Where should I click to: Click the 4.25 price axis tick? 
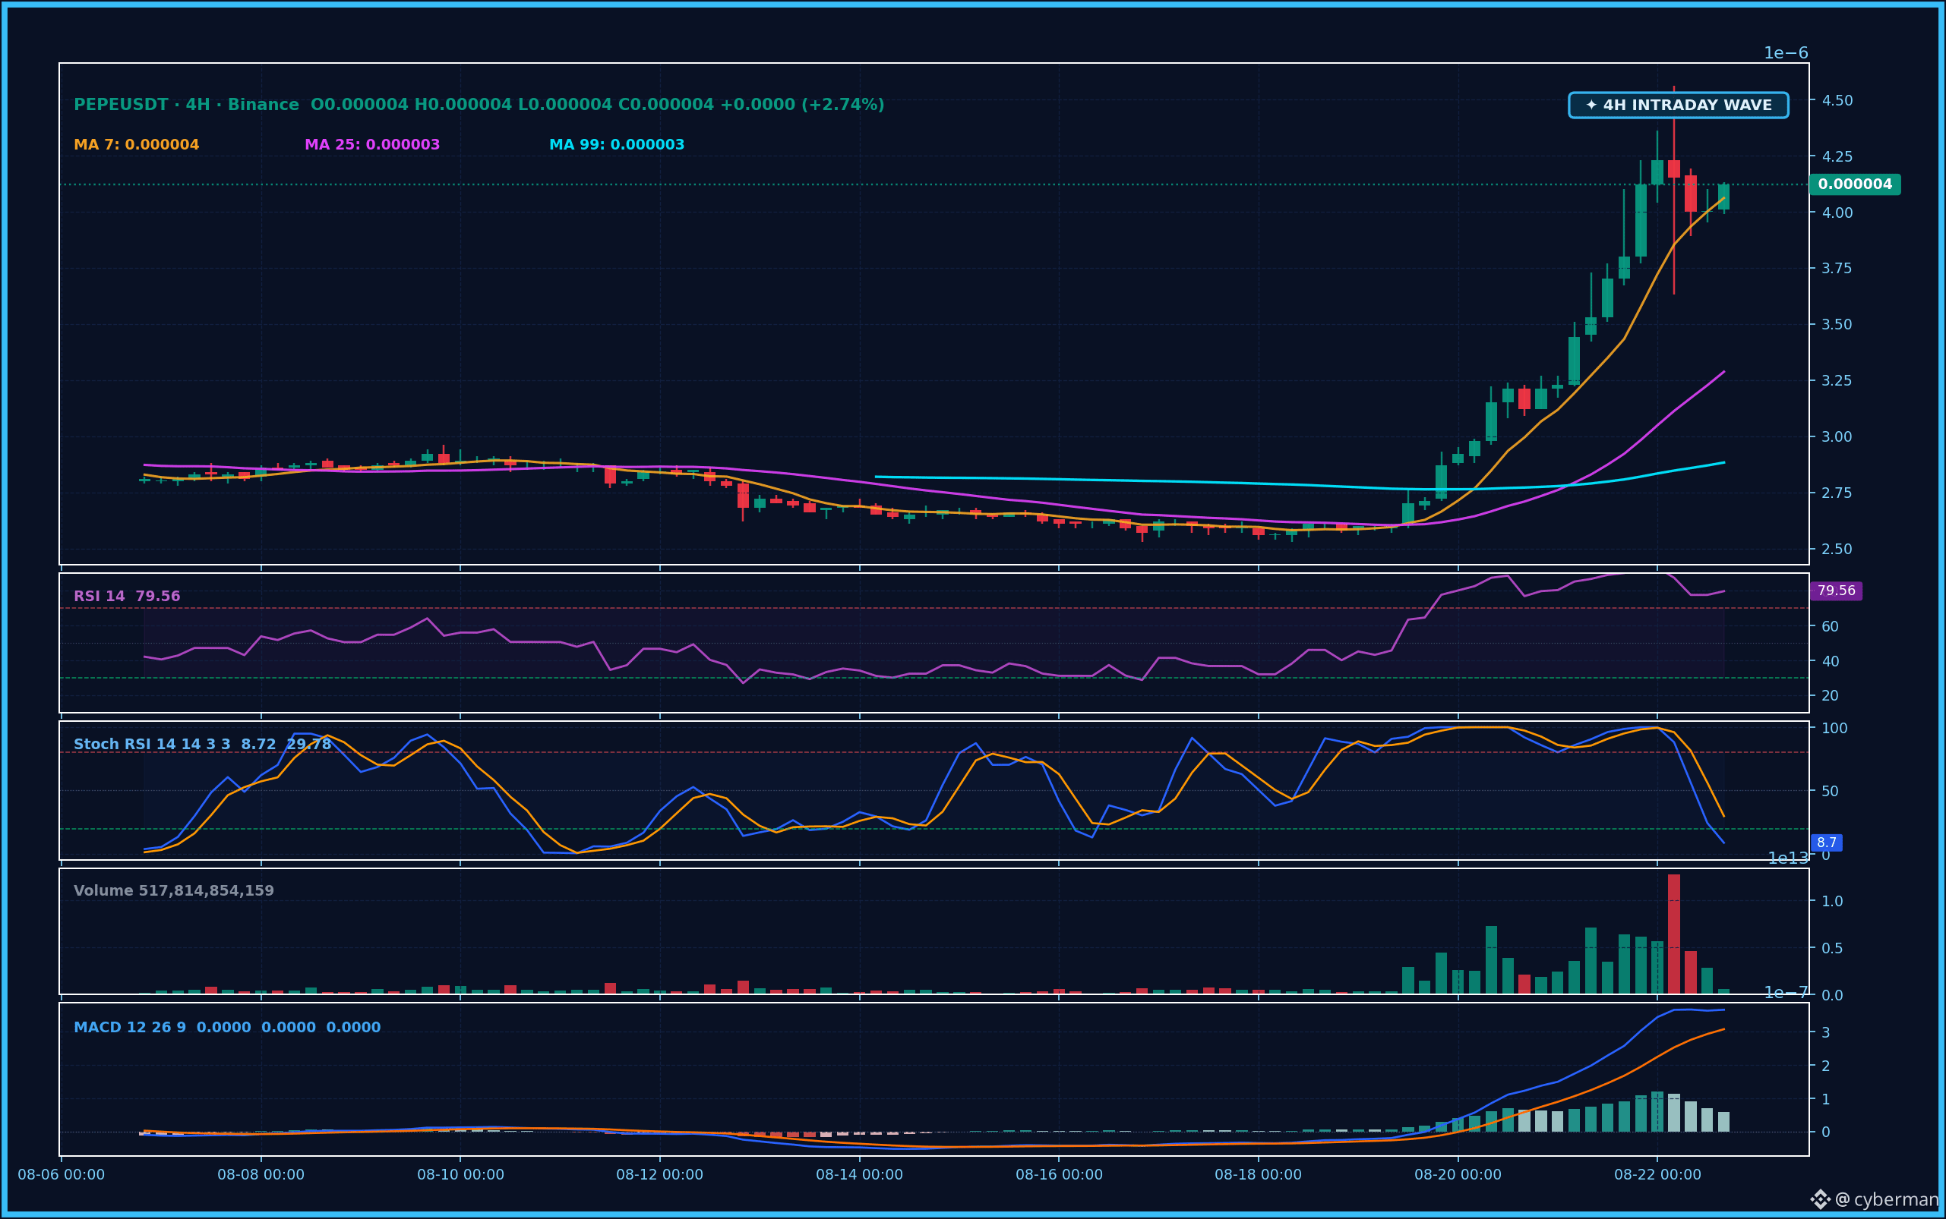click(x=1837, y=156)
